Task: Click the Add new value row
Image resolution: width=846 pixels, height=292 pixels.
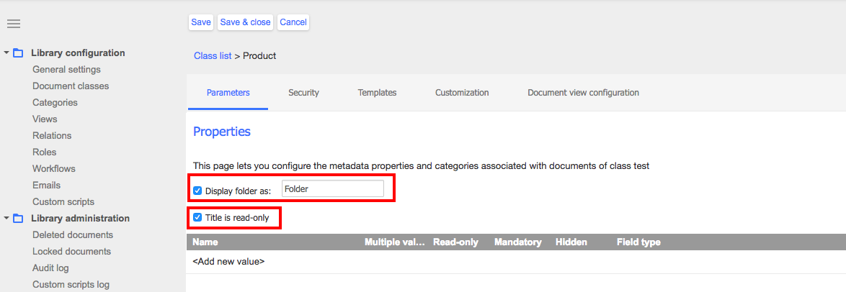Action: (x=516, y=262)
